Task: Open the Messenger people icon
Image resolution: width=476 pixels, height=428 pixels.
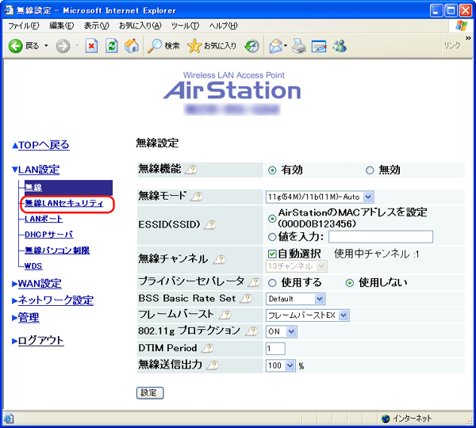Action: 340,46
